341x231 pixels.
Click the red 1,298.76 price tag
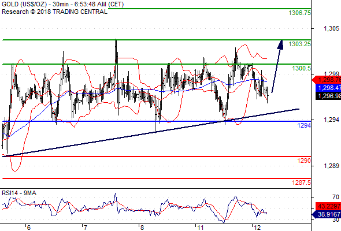pyautogui.click(x=327, y=80)
